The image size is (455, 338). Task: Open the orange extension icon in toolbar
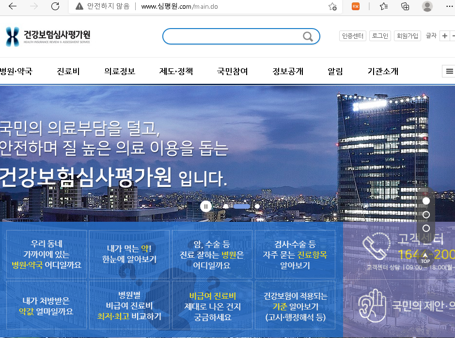(x=356, y=6)
